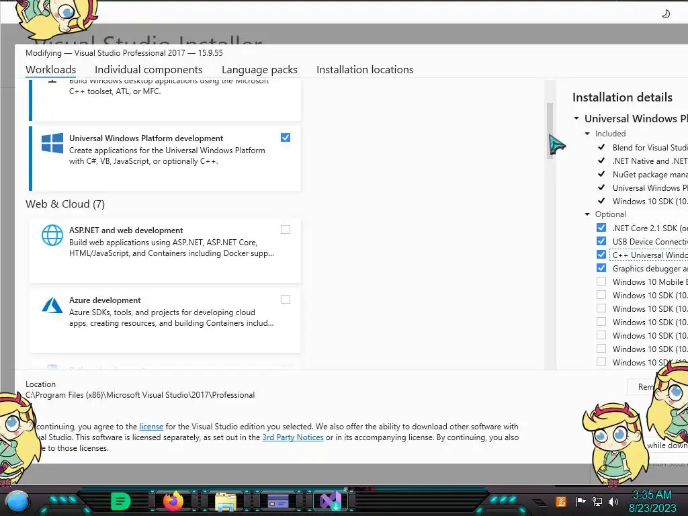Select the ASP.NET and web development card
Viewport: 688px width, 516px height.
tap(165, 251)
